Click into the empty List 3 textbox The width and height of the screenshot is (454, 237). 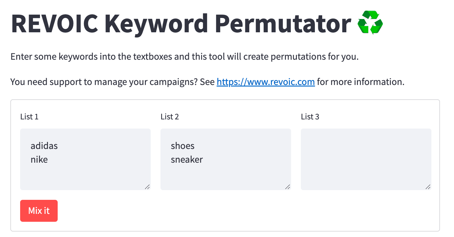(x=366, y=159)
